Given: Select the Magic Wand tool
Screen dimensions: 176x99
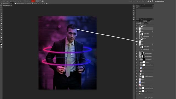Looking at the screenshot, I should click(1, 12).
